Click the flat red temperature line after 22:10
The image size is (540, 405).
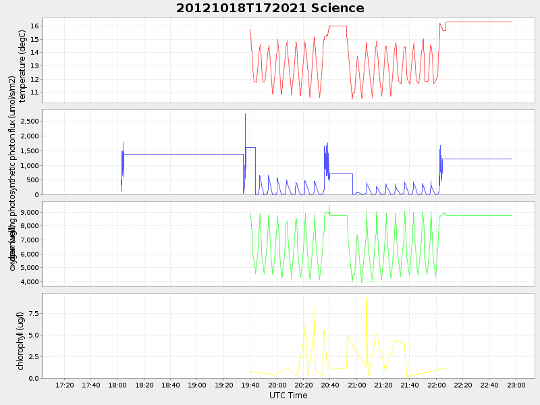click(x=479, y=22)
